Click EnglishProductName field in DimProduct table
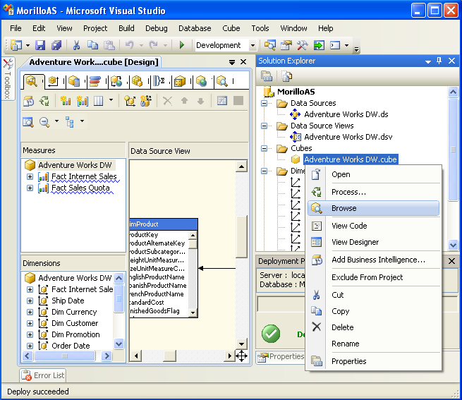Viewport: 462px width, 400px height. coord(157,277)
